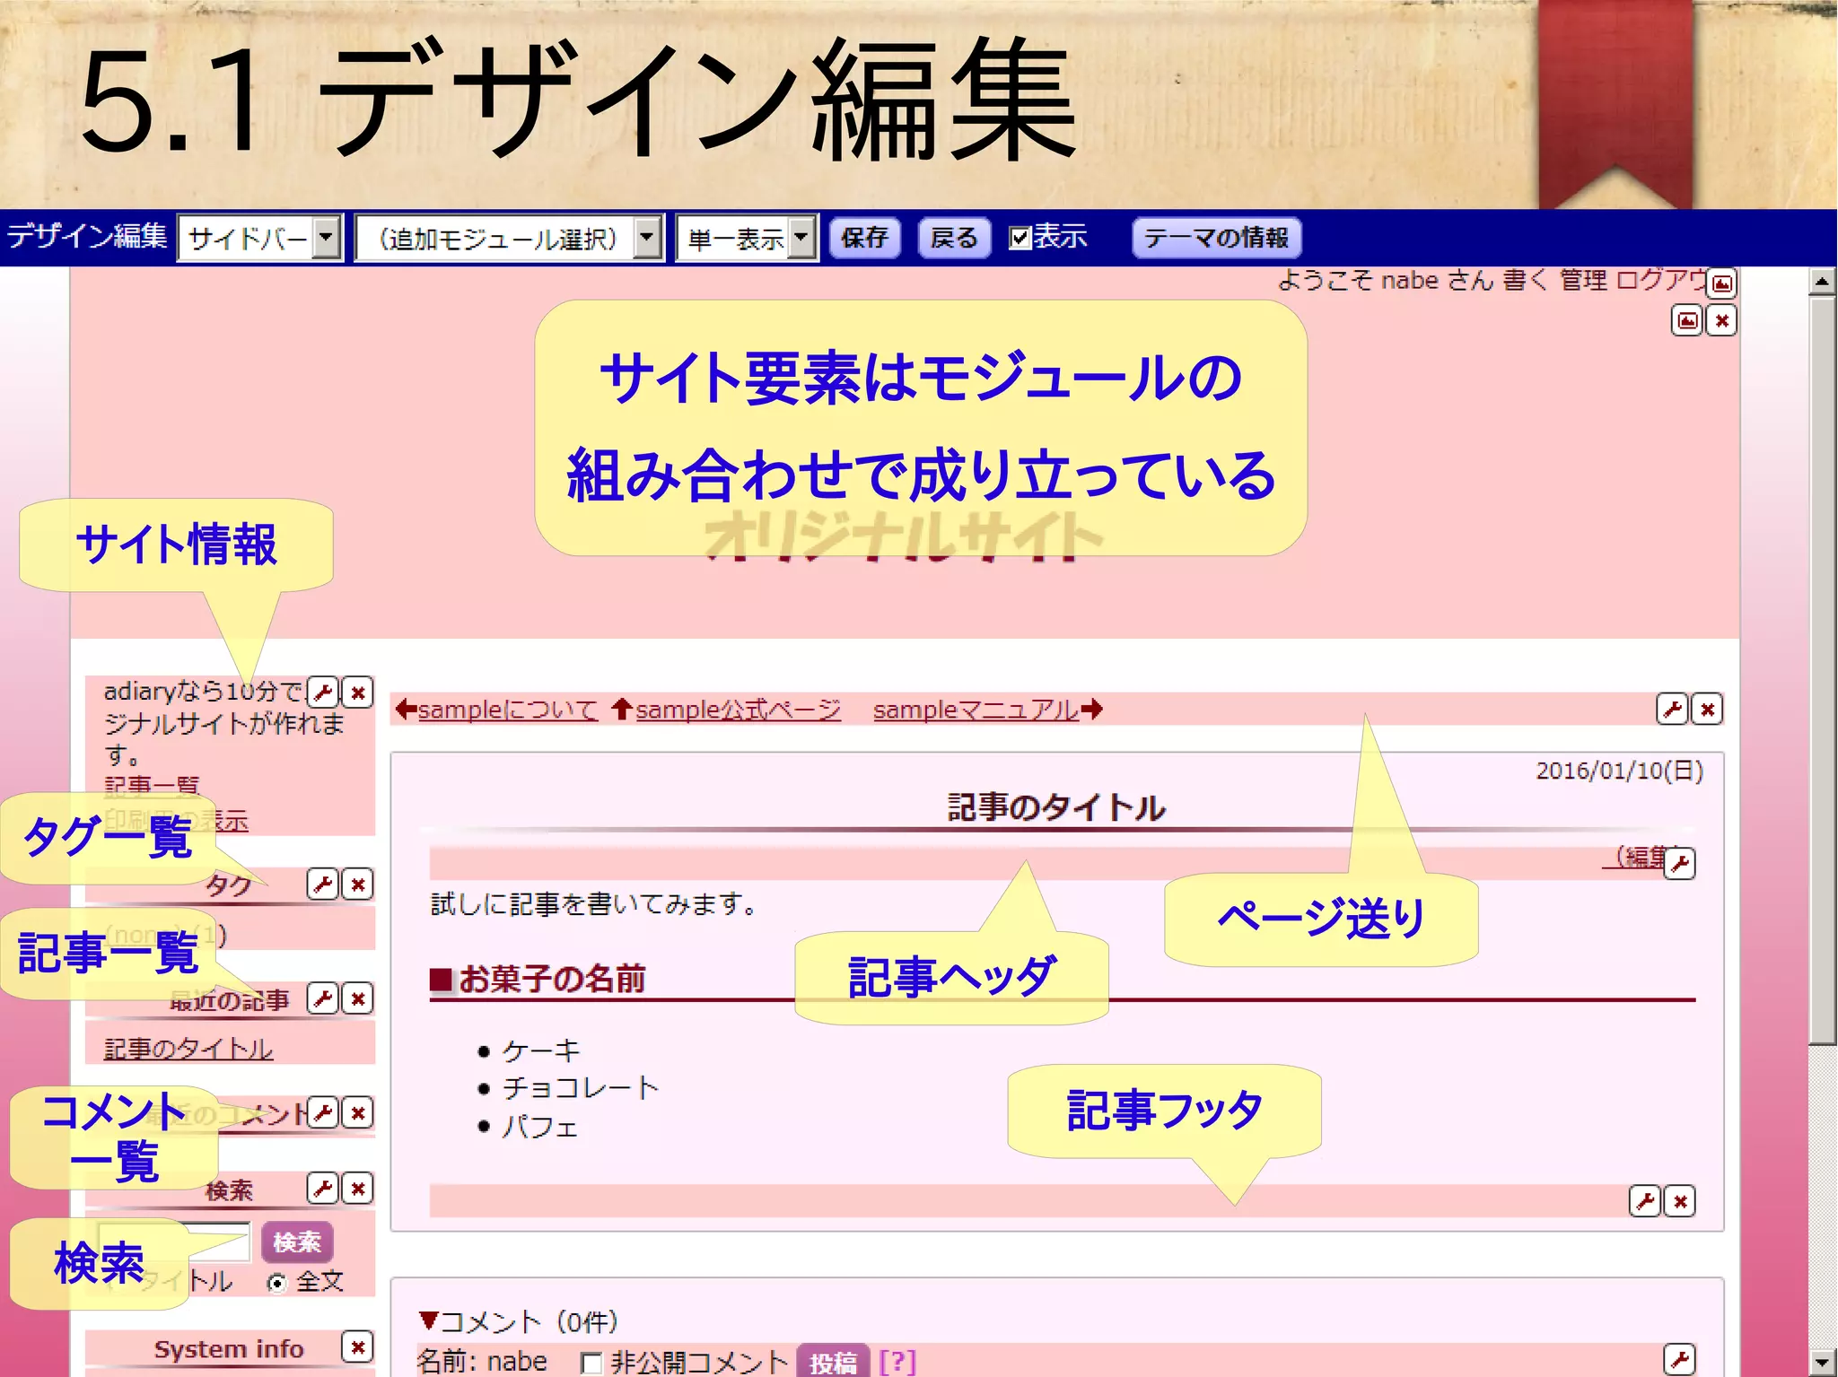Screen dimensions: 1838x1377
Task: Select the 全文 search radio button
Action: [x=277, y=1284]
